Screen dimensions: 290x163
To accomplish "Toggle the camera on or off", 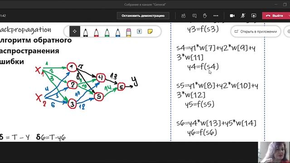I will [x=232, y=16].
